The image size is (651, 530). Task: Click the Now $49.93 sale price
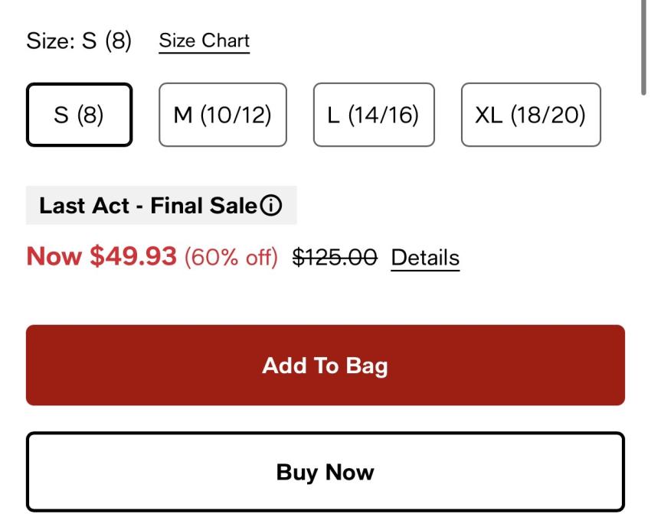tap(102, 256)
